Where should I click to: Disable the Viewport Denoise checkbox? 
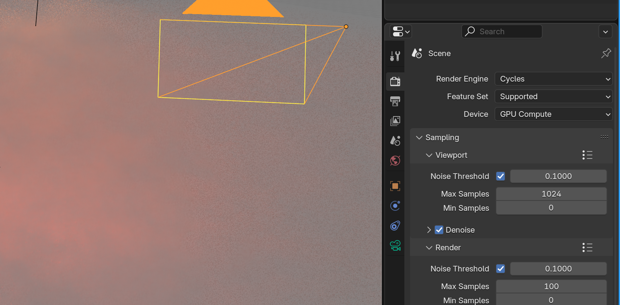[439, 230]
